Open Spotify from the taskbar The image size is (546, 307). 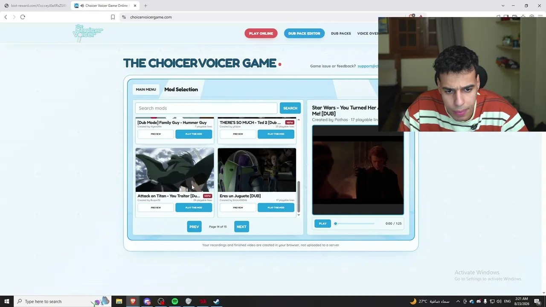pos(175,301)
